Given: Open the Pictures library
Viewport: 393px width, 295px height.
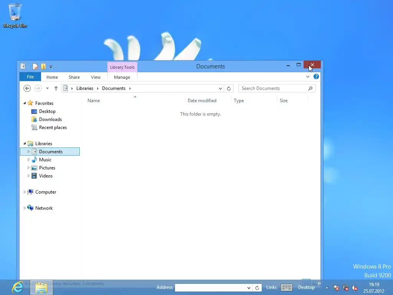Looking at the screenshot, I should [x=47, y=168].
